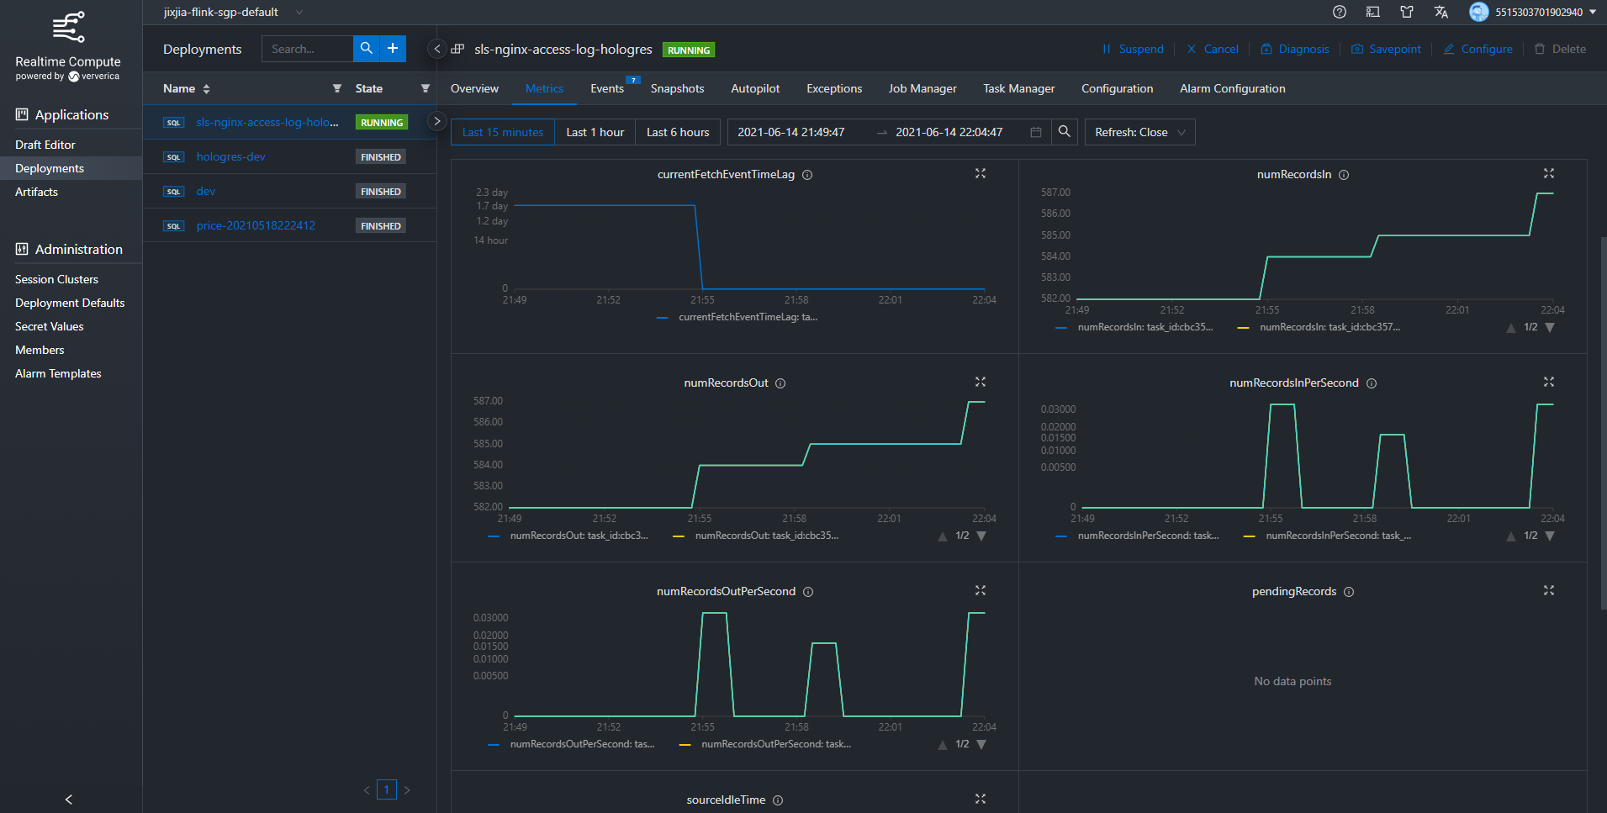Screen dimensions: 1607x813
Task: Switch to the Overview tab
Action: [x=474, y=88]
